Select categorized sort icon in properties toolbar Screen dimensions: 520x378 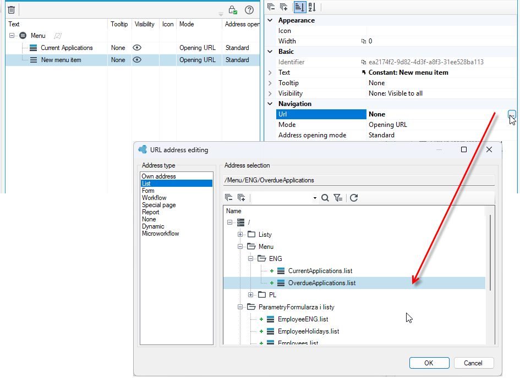point(299,7)
